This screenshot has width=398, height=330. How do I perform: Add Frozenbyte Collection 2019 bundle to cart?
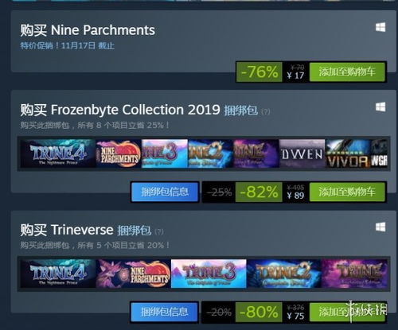point(347,192)
